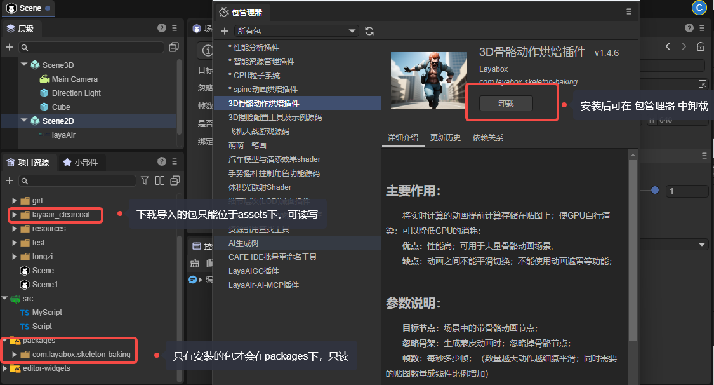Image resolution: width=714 pixels, height=385 pixels.
Task: Open help icon in hierarchy panel header
Action: pyautogui.click(x=162, y=29)
